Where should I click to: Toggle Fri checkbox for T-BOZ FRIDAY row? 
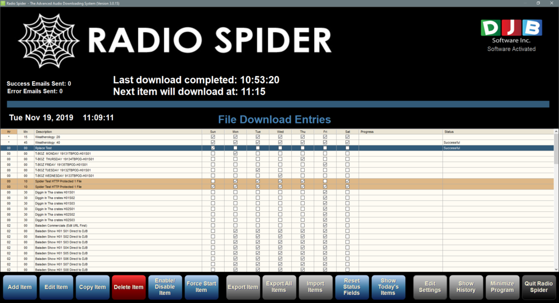pos(325,164)
